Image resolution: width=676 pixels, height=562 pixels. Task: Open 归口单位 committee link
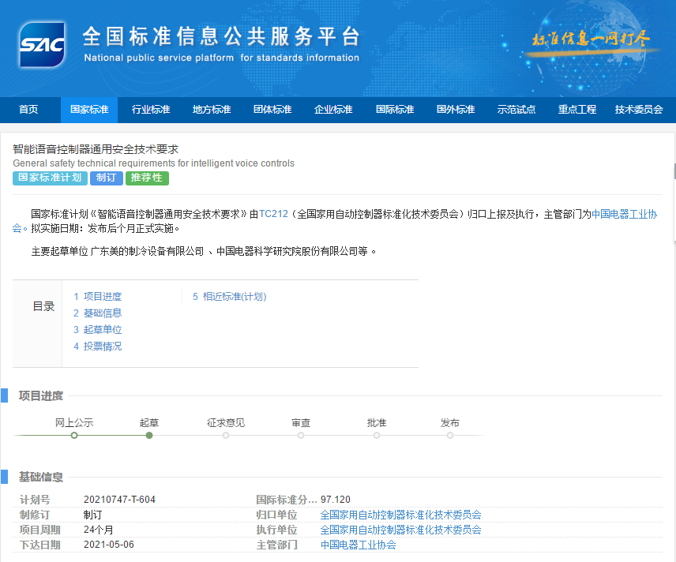tap(400, 515)
